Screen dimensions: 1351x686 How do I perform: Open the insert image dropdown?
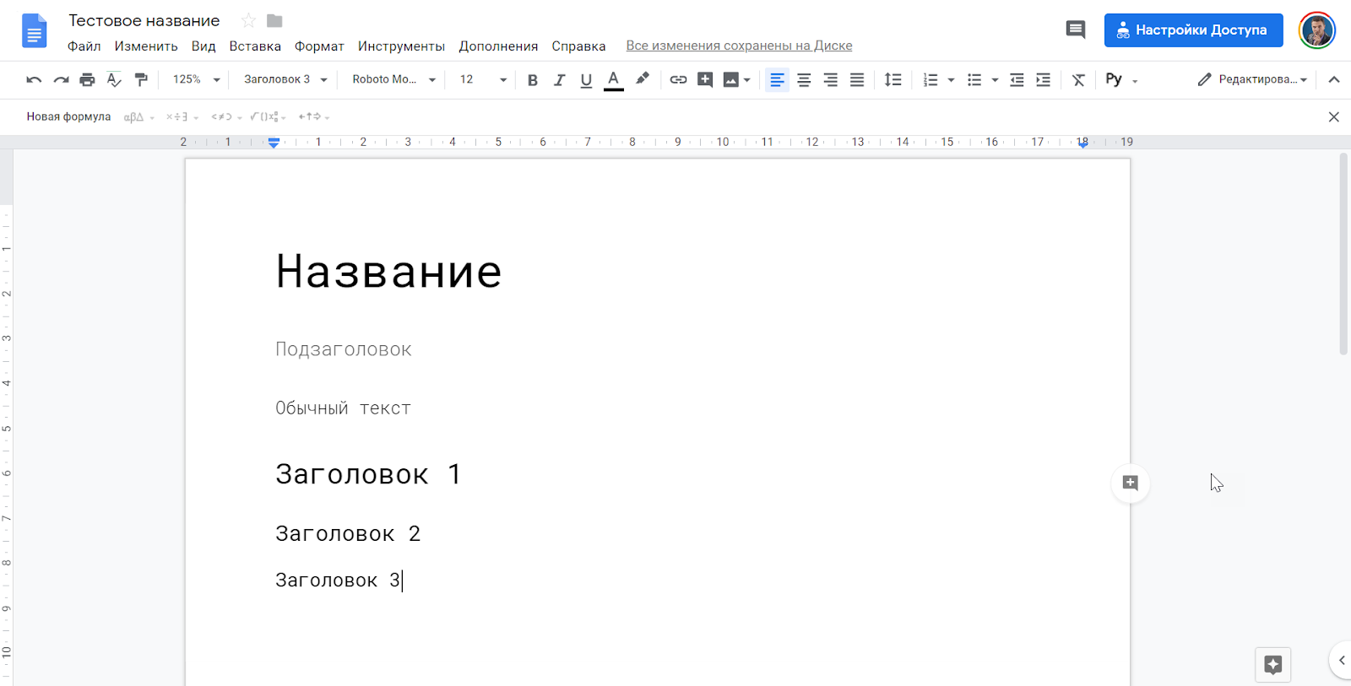(x=736, y=79)
